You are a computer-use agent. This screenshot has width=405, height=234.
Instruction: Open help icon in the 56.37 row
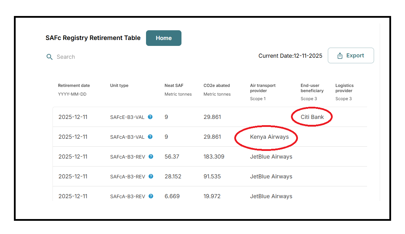(151, 156)
